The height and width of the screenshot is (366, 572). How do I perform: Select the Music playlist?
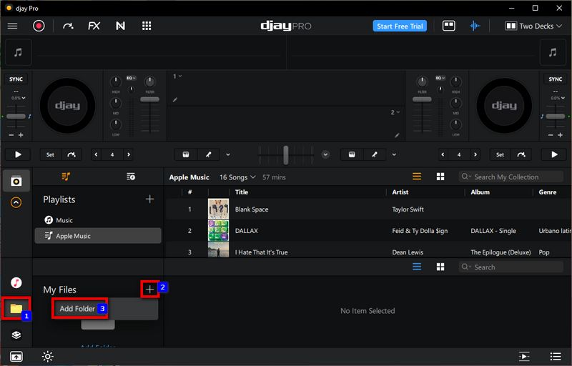[98, 220]
